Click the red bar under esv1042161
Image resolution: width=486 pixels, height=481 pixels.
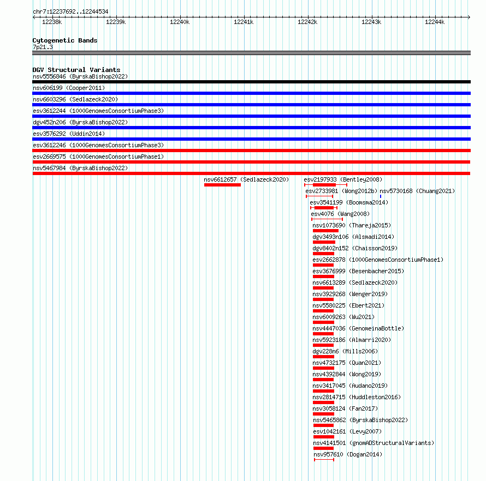[x=324, y=437]
